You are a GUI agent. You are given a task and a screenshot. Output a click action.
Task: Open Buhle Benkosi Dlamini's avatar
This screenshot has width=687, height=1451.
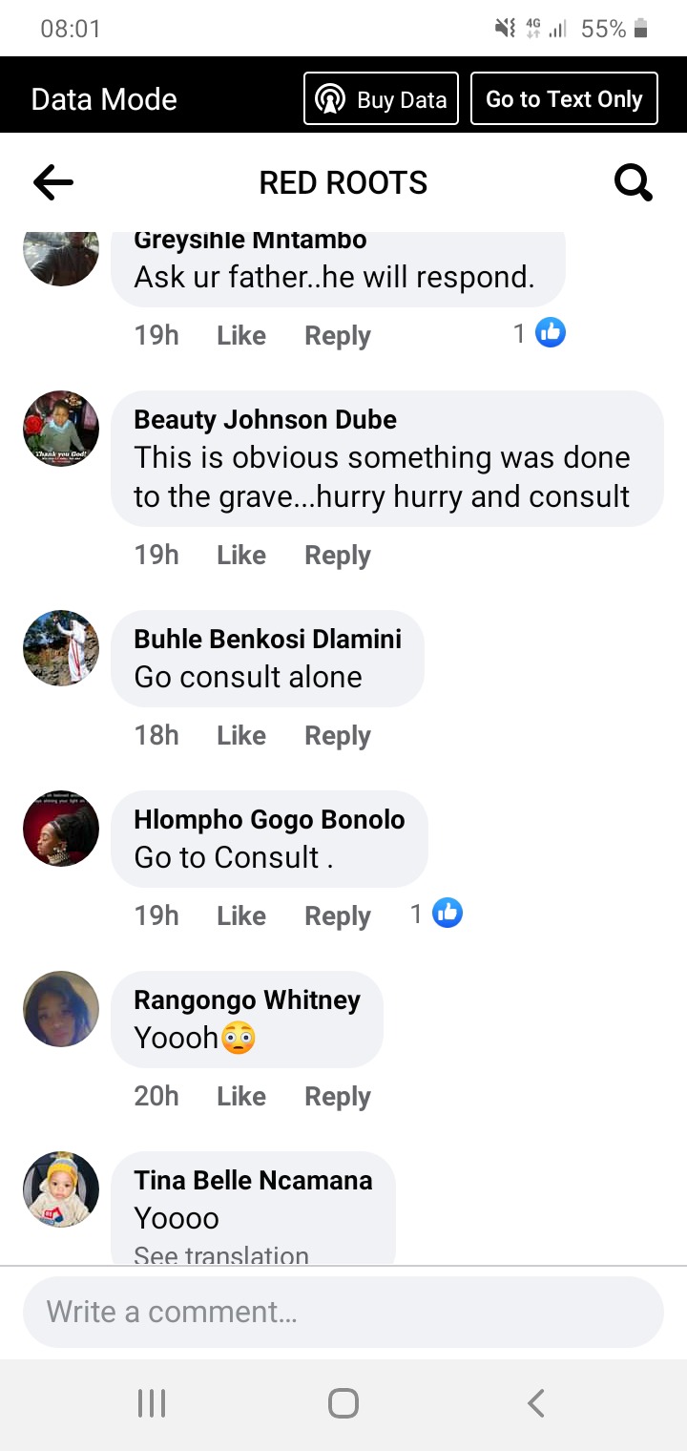[x=61, y=648]
